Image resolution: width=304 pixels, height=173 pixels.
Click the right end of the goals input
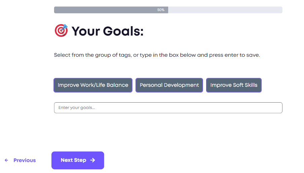(x=277, y=108)
